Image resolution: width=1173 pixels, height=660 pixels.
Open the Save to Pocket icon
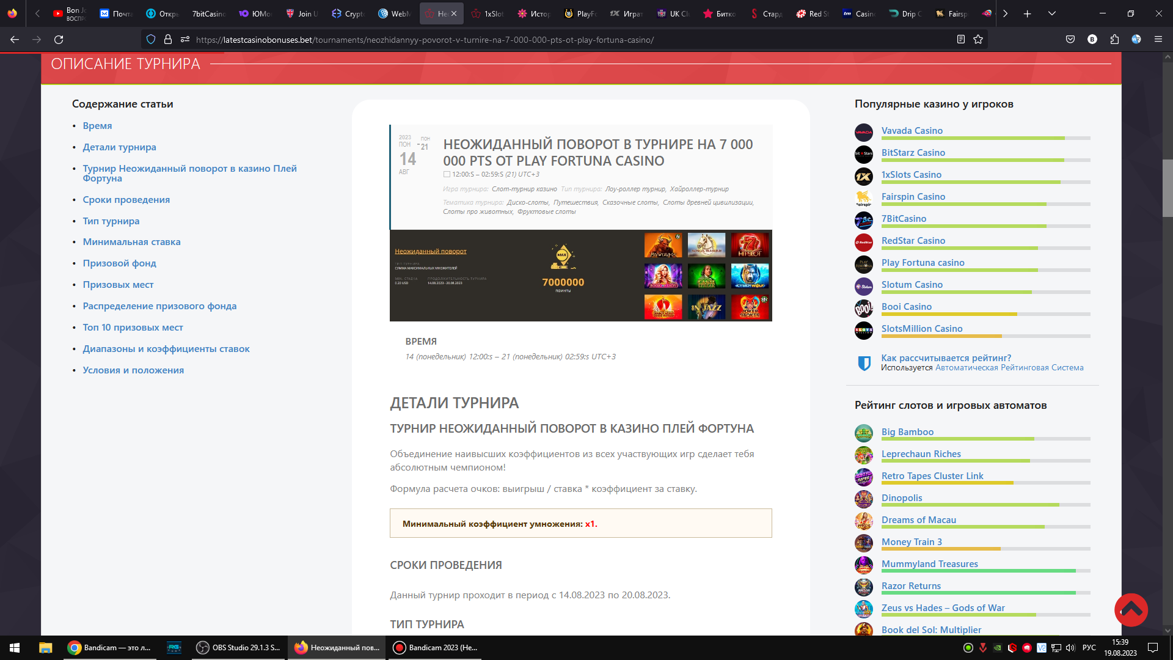1070,40
